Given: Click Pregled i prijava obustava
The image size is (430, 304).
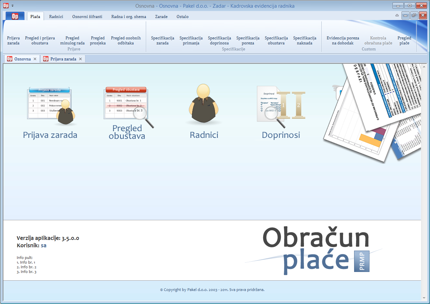Looking at the screenshot, I should point(40,40).
